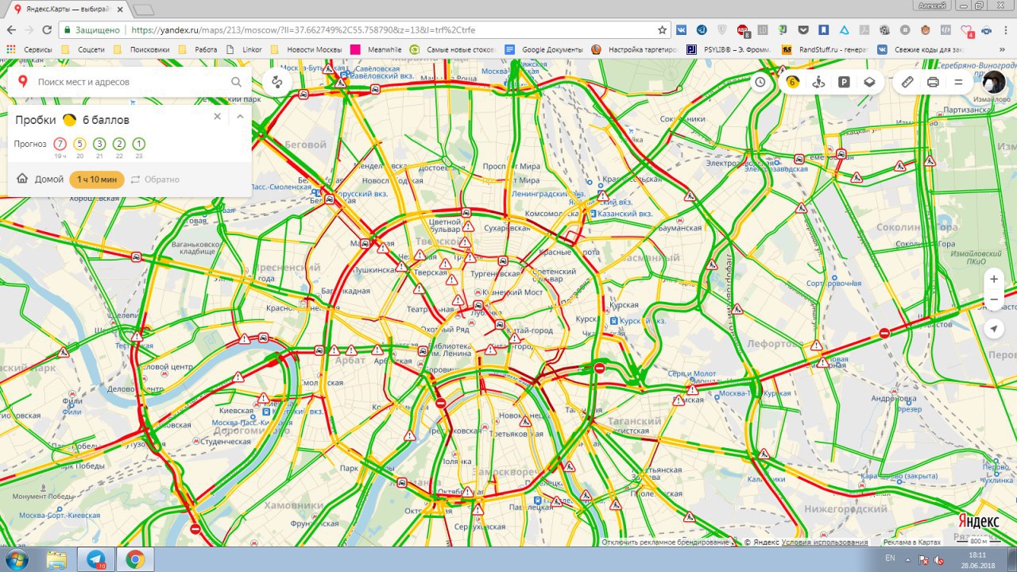The image size is (1017, 572).
Task: Zoom out with the minus button
Action: point(994,300)
